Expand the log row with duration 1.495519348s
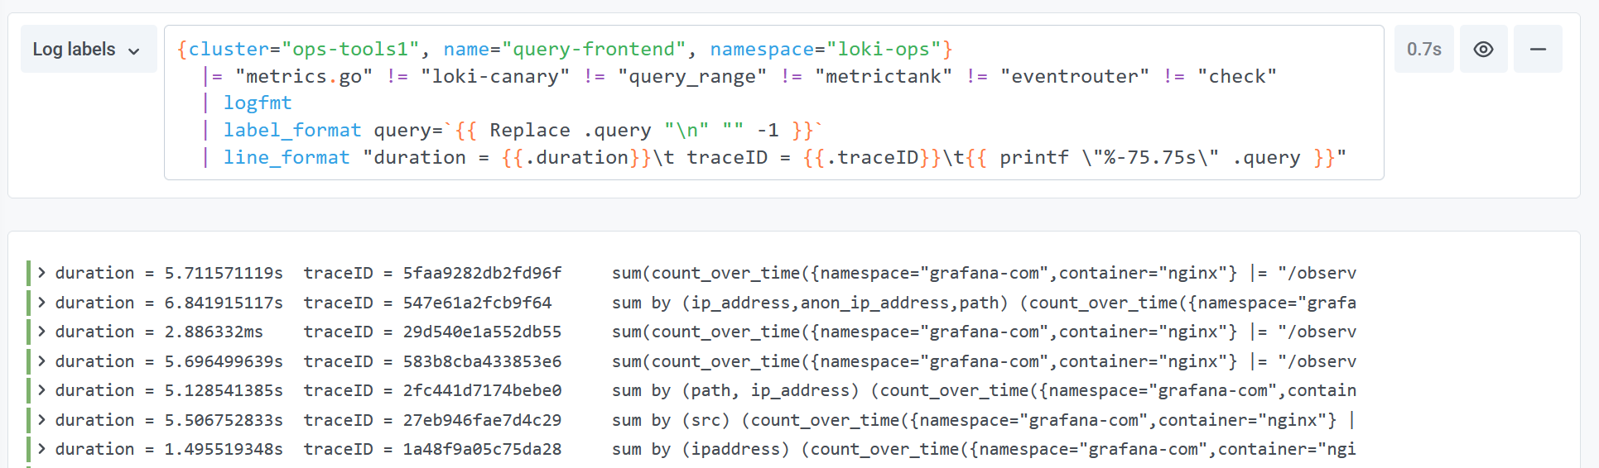1599x468 pixels. pos(41,449)
